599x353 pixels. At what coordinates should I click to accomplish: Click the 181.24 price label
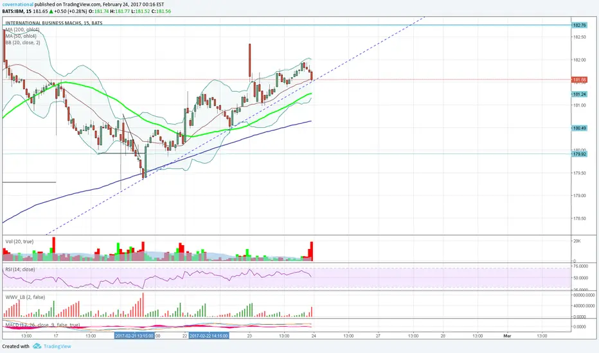579,94
